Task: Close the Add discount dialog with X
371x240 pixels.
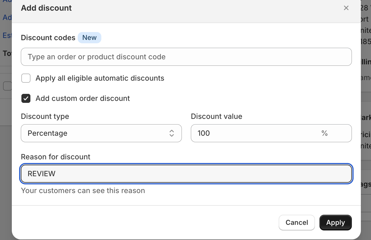Action: (x=346, y=8)
